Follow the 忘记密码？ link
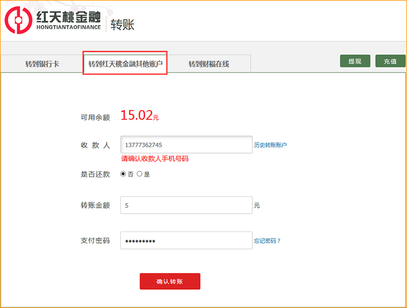 pos(267,241)
